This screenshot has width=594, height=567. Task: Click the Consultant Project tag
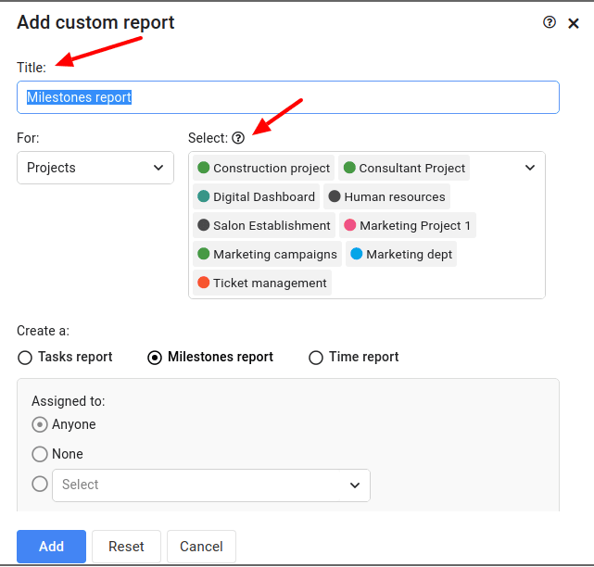pos(404,168)
